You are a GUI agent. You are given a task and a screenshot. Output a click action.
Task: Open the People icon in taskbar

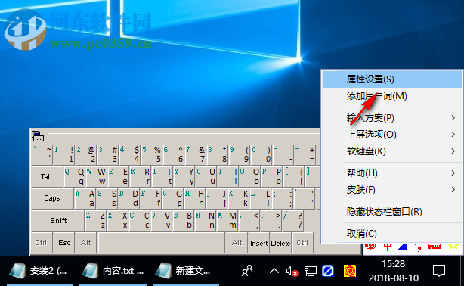[247, 271]
